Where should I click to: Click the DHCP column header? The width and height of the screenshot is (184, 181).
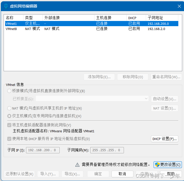click(x=136, y=18)
